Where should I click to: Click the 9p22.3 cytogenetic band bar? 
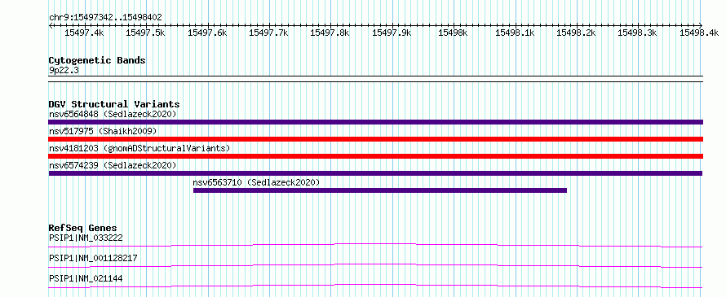[x=375, y=79]
